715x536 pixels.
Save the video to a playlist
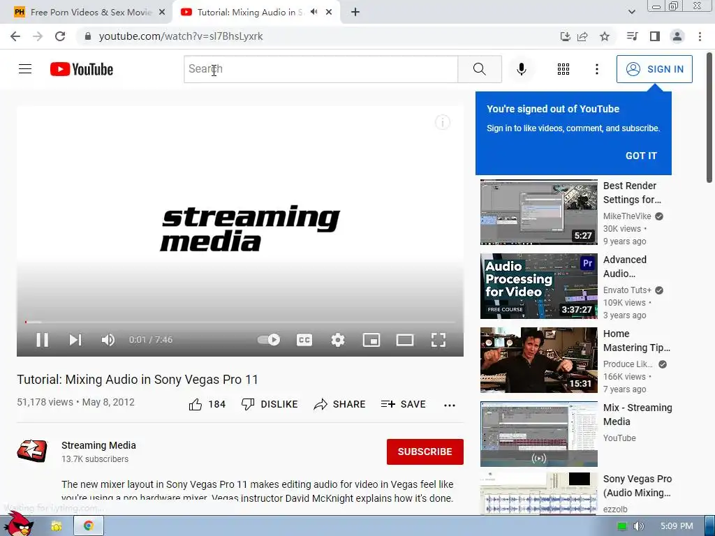403,404
